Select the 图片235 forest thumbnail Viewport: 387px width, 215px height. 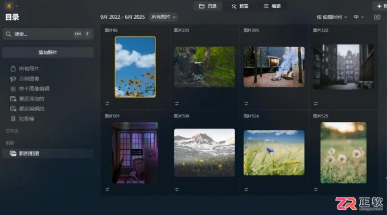pyautogui.click(x=205, y=67)
